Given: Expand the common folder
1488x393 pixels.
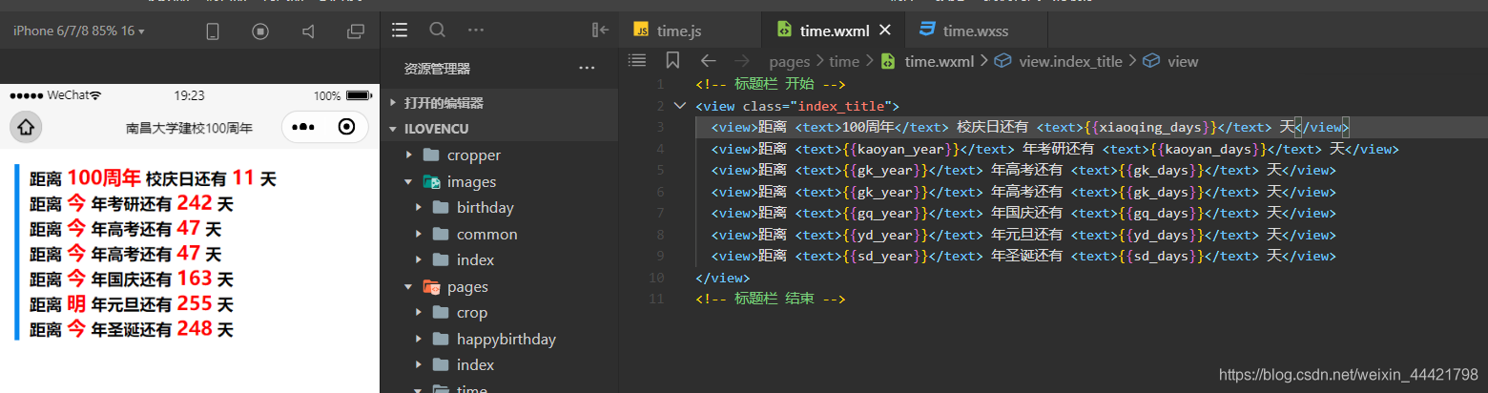Looking at the screenshot, I should 499,234.
